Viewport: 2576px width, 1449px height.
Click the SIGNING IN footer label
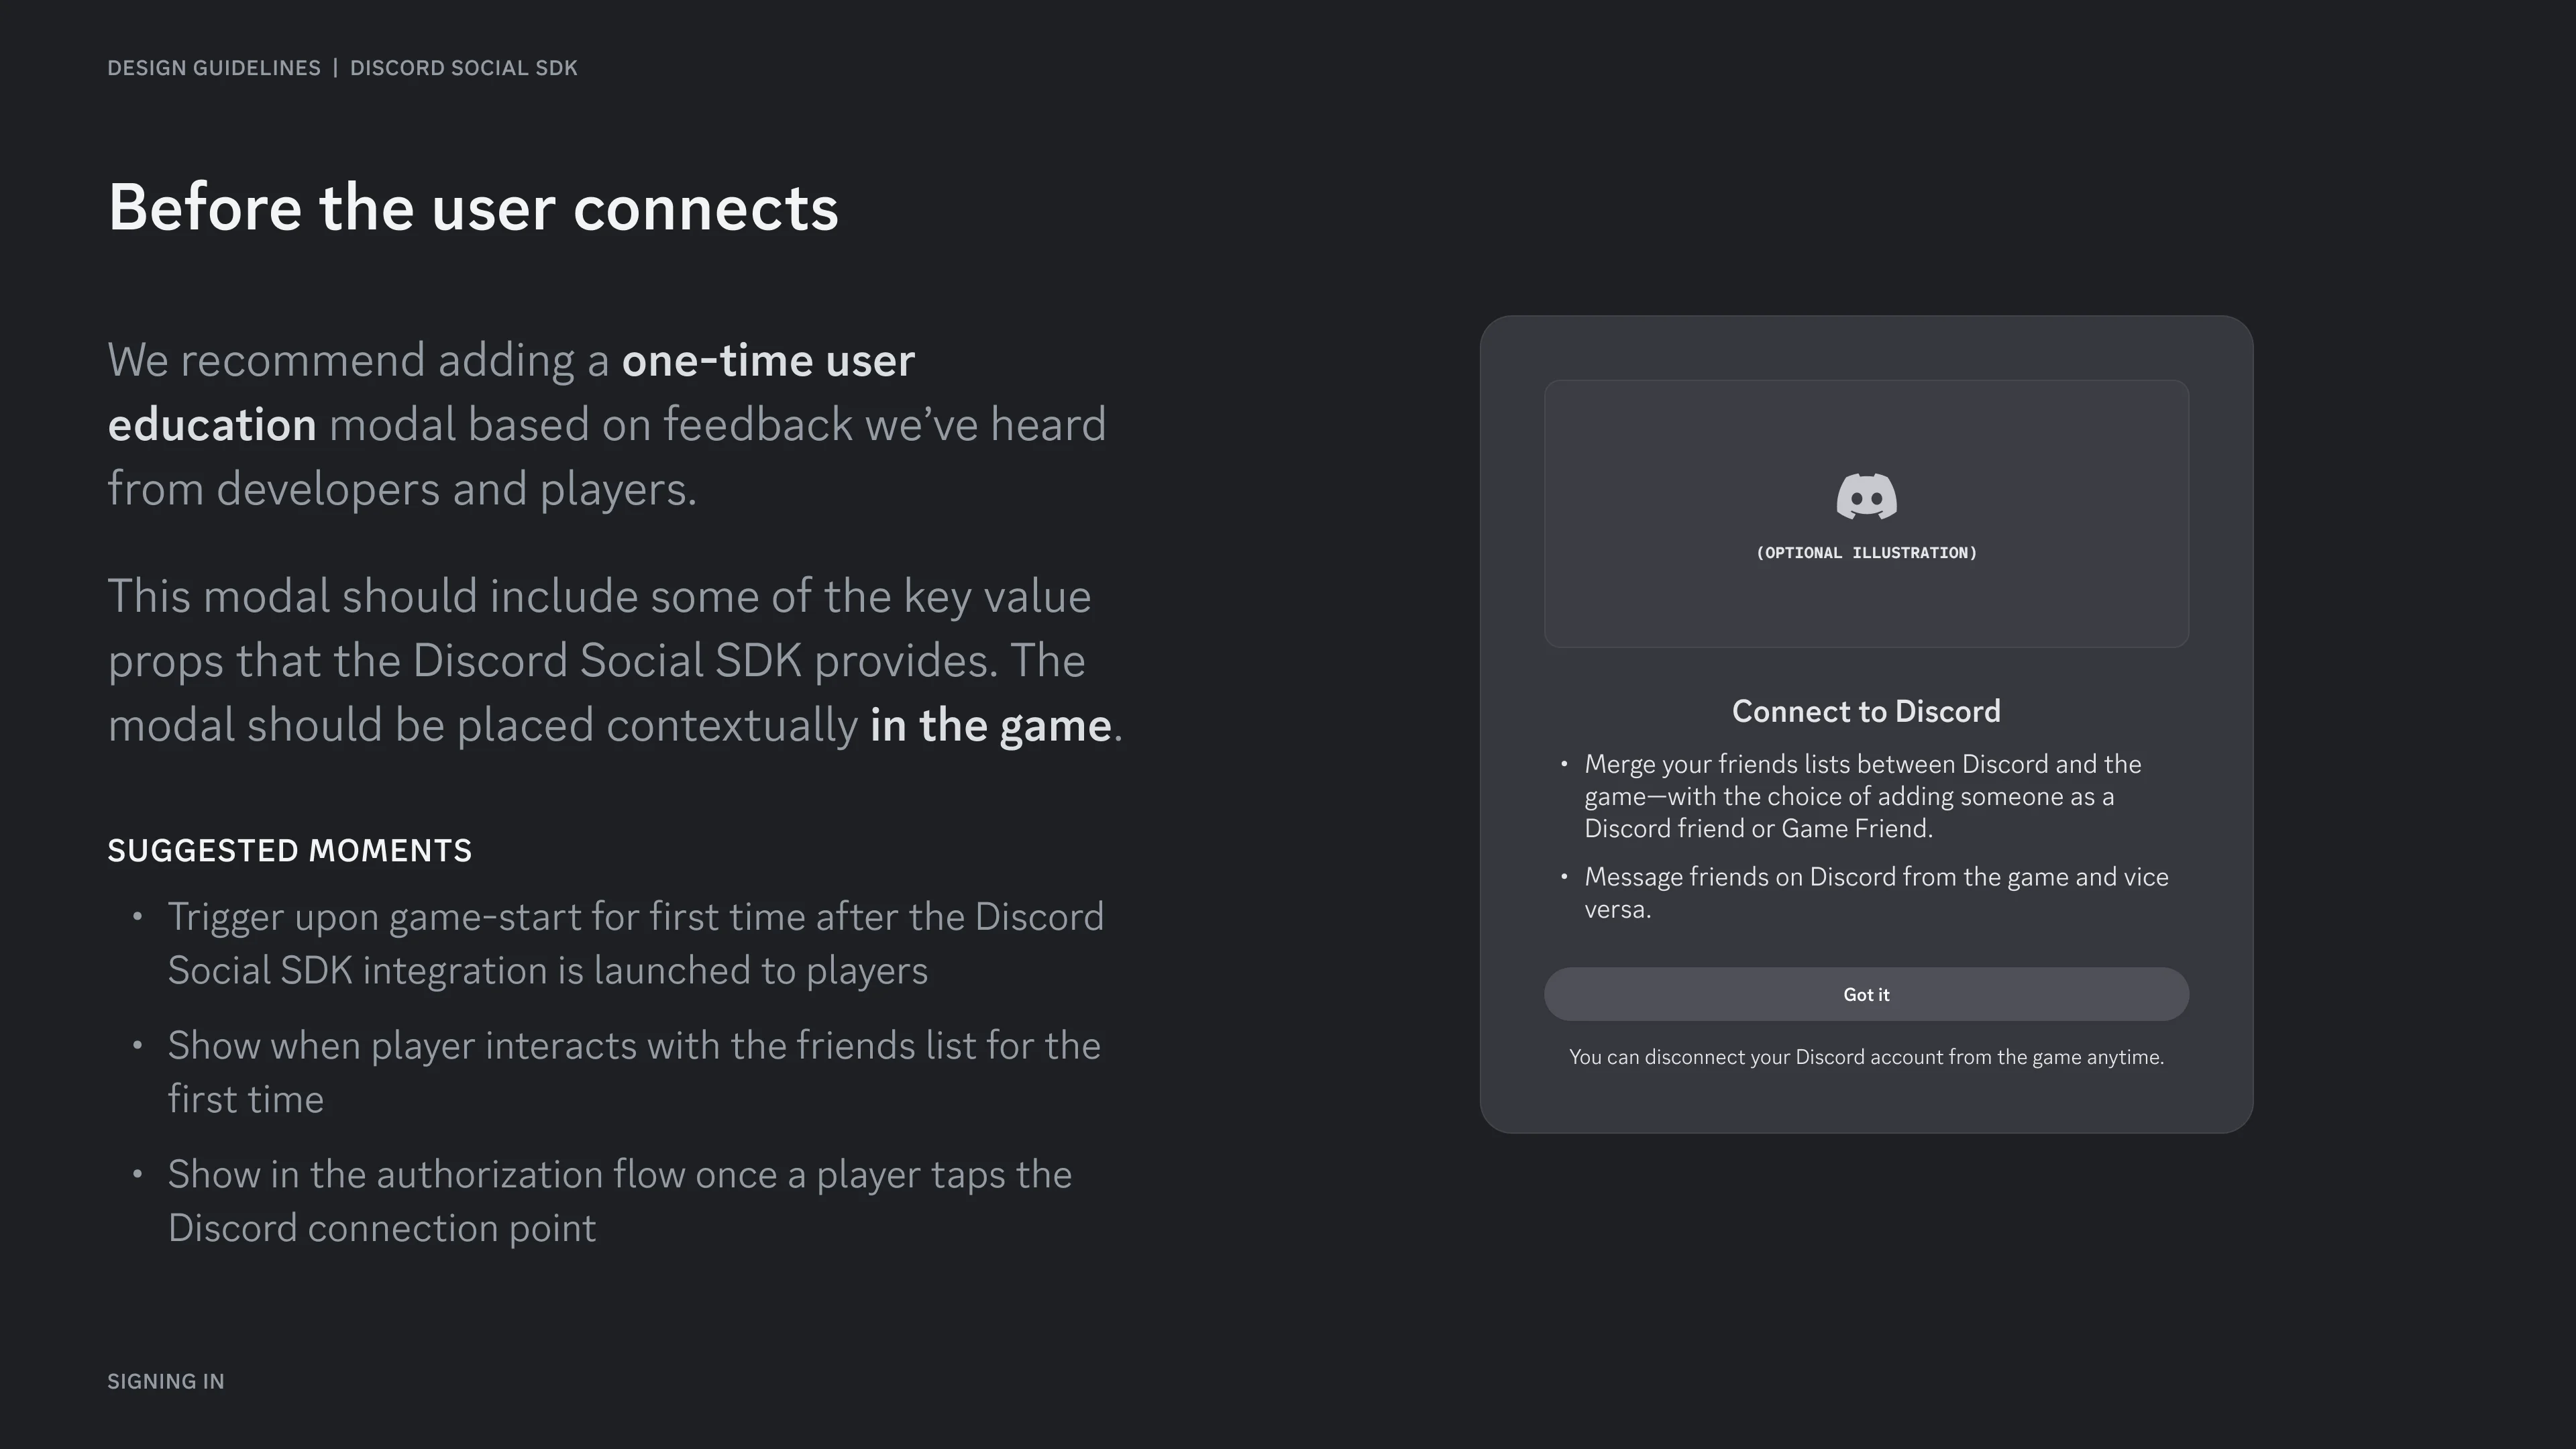coord(166,1381)
